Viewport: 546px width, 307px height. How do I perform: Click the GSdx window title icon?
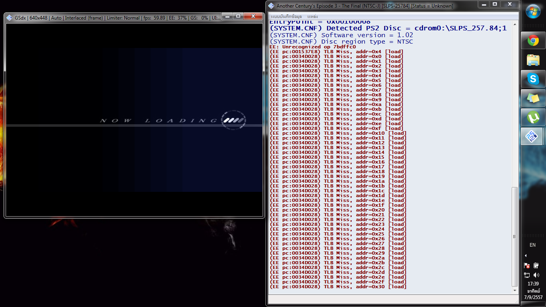pyautogui.click(x=10, y=18)
